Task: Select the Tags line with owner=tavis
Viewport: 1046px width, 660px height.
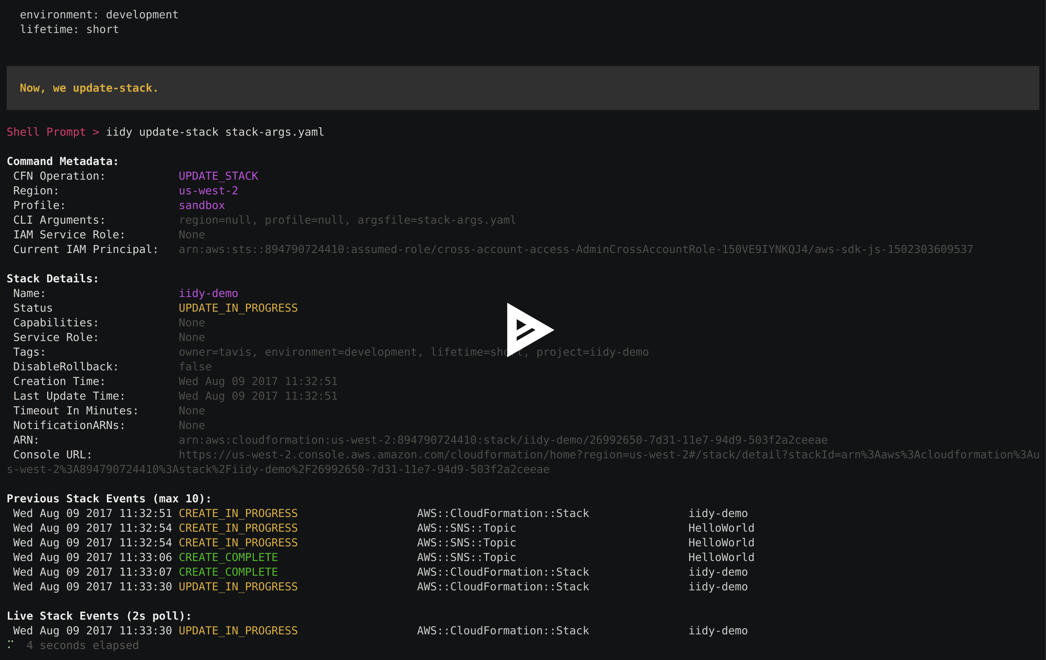Action: point(413,352)
